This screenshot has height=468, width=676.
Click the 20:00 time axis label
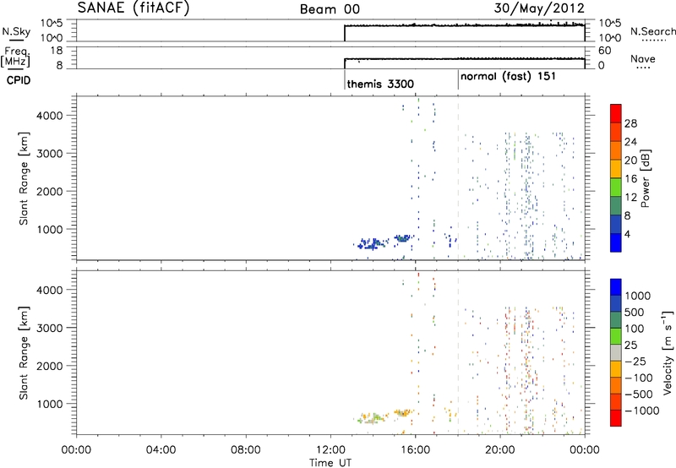[500, 450]
